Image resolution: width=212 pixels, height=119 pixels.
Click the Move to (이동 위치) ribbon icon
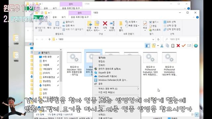click(x=89, y=23)
